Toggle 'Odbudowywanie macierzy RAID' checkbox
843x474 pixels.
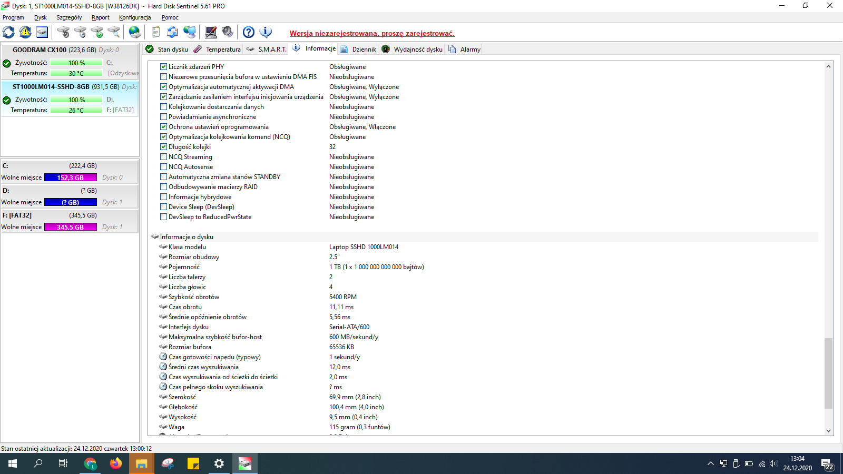pyautogui.click(x=163, y=187)
